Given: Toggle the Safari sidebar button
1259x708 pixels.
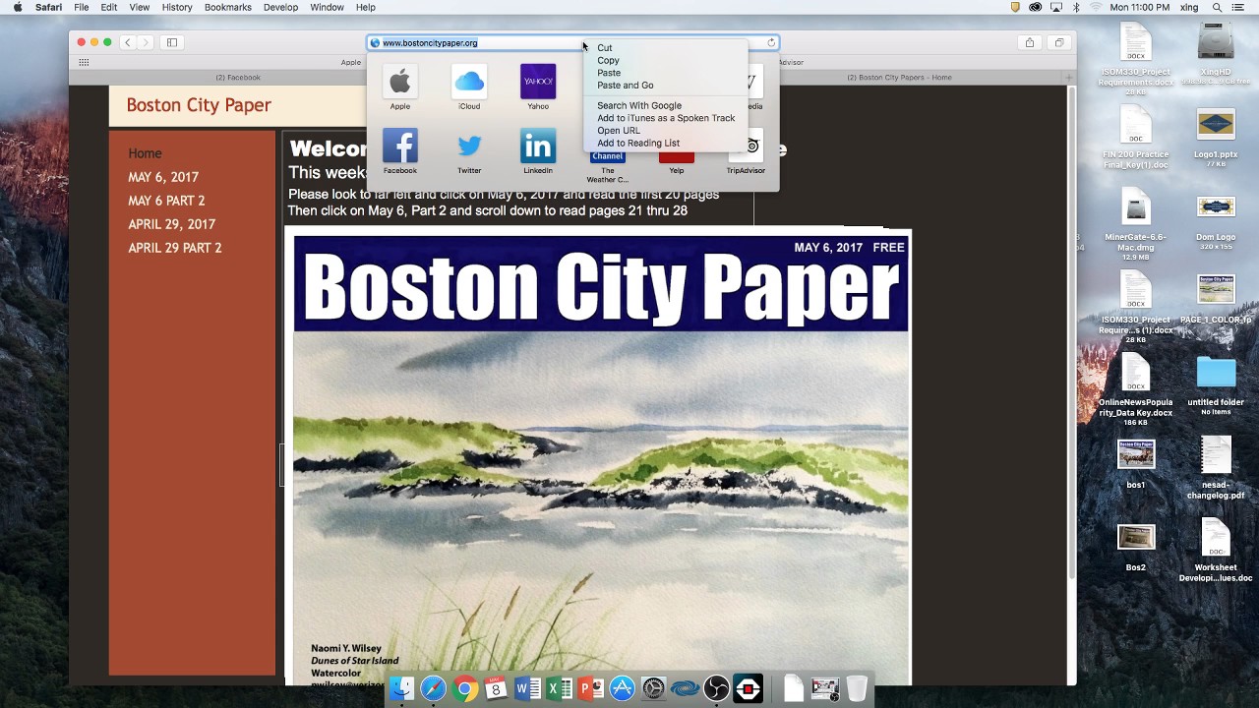Looking at the screenshot, I should tap(172, 42).
